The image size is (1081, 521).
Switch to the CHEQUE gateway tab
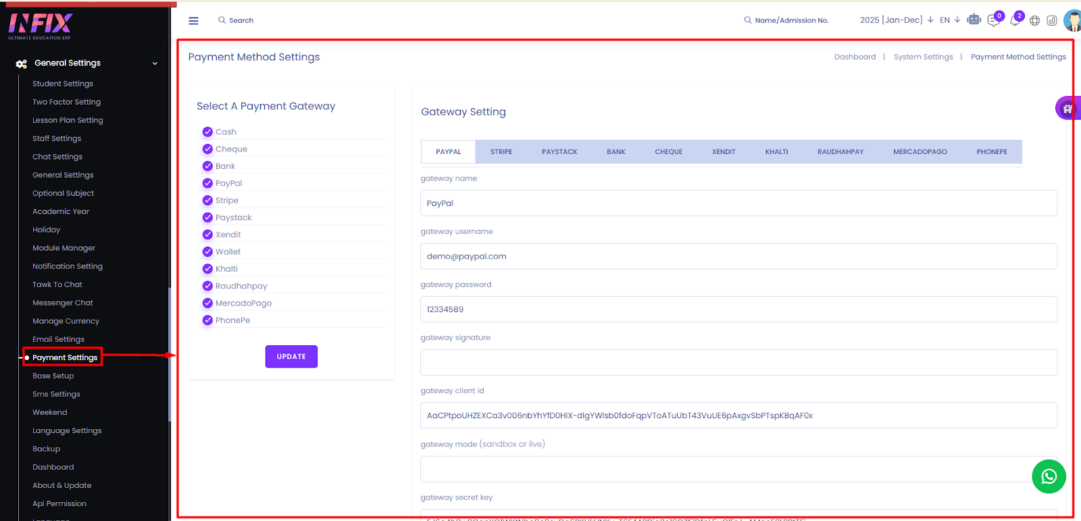pyautogui.click(x=669, y=152)
